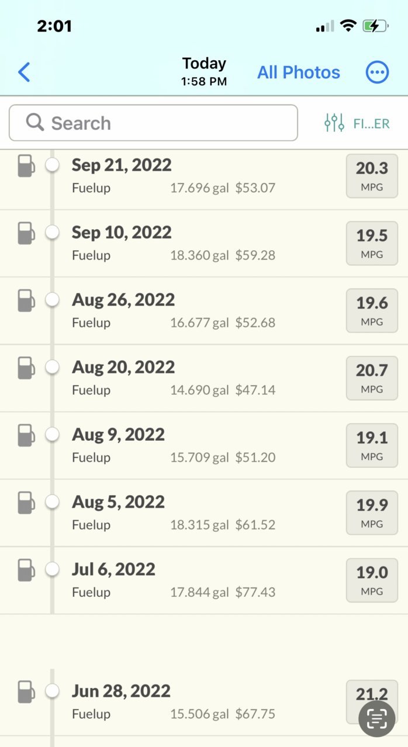Tap the blue back chevron arrow
Viewport: 408px width, 747px height.
pyautogui.click(x=24, y=72)
